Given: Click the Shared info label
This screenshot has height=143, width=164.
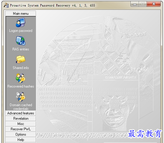Looking at the screenshot, I should point(21,68).
